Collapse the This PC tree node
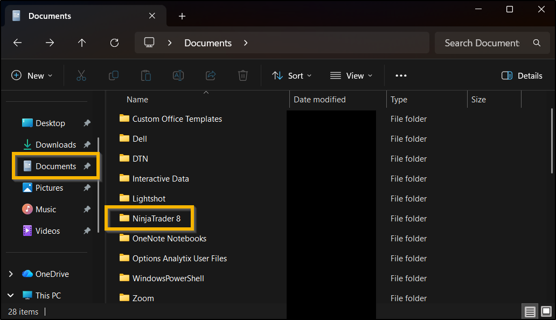 click(11, 296)
